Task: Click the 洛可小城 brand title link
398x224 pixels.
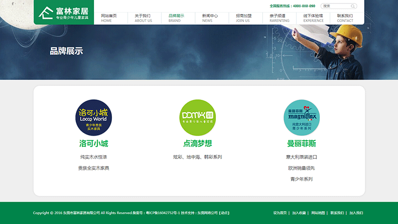Action: pyautogui.click(x=94, y=144)
